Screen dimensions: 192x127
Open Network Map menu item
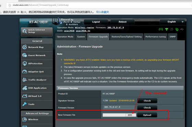(x=37, y=47)
